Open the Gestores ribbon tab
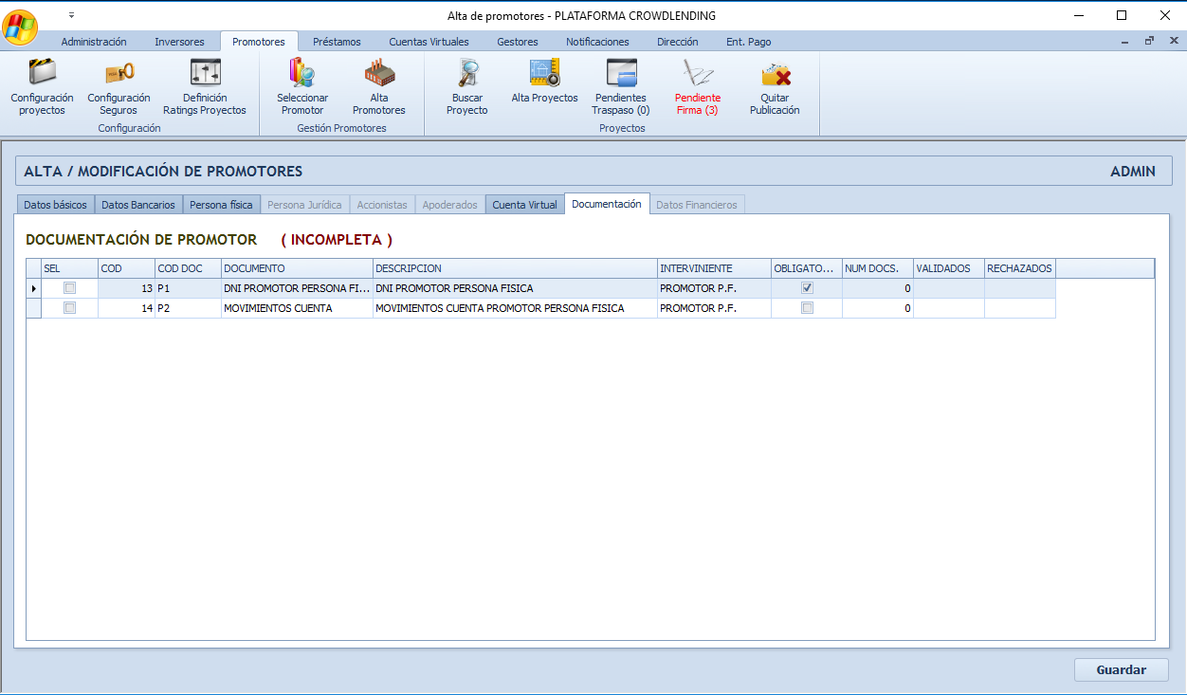The width and height of the screenshot is (1187, 695). click(x=518, y=42)
